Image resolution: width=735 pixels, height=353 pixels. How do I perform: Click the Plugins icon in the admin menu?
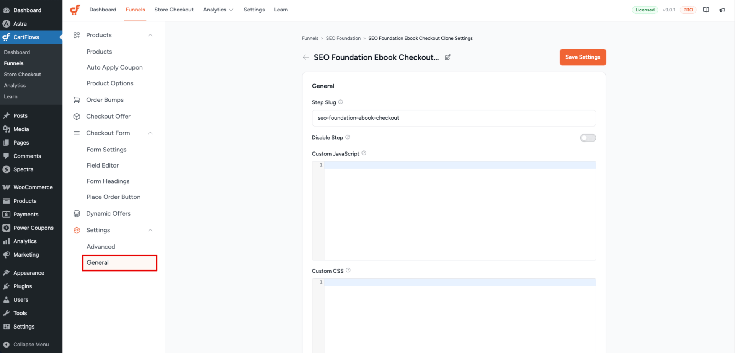[7, 286]
